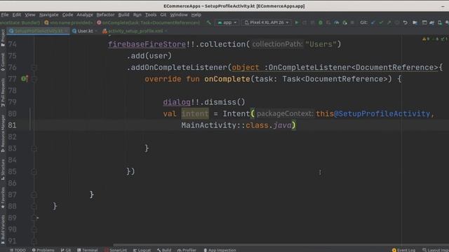Open the TODO tool window
Screen dimensions: 449x252
pos(18,250)
